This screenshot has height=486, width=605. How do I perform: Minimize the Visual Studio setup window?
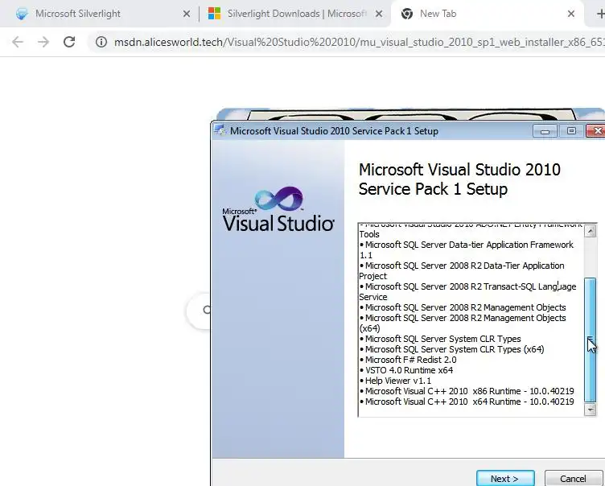click(x=545, y=131)
